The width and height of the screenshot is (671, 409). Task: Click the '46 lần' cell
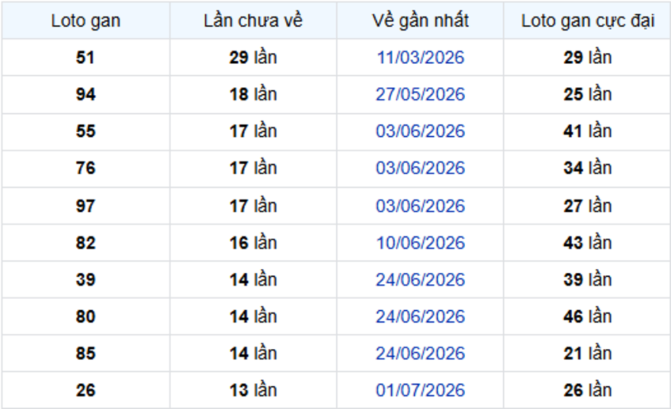click(588, 316)
